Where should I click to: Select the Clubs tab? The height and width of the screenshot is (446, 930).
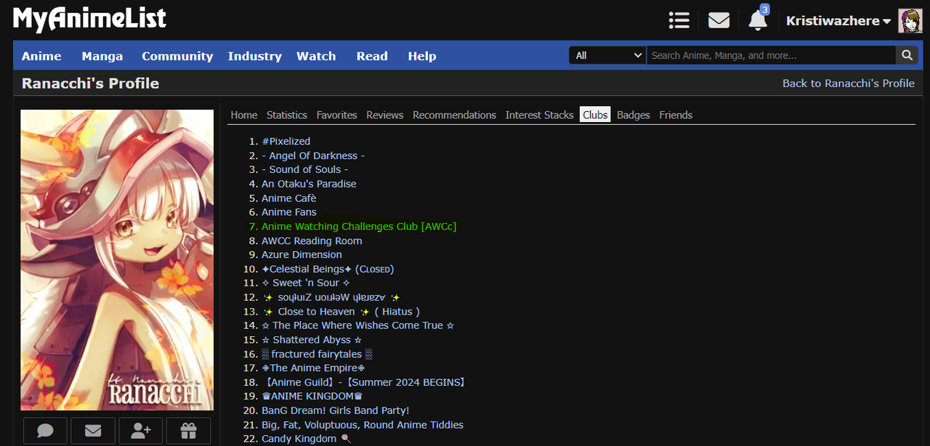click(x=595, y=115)
